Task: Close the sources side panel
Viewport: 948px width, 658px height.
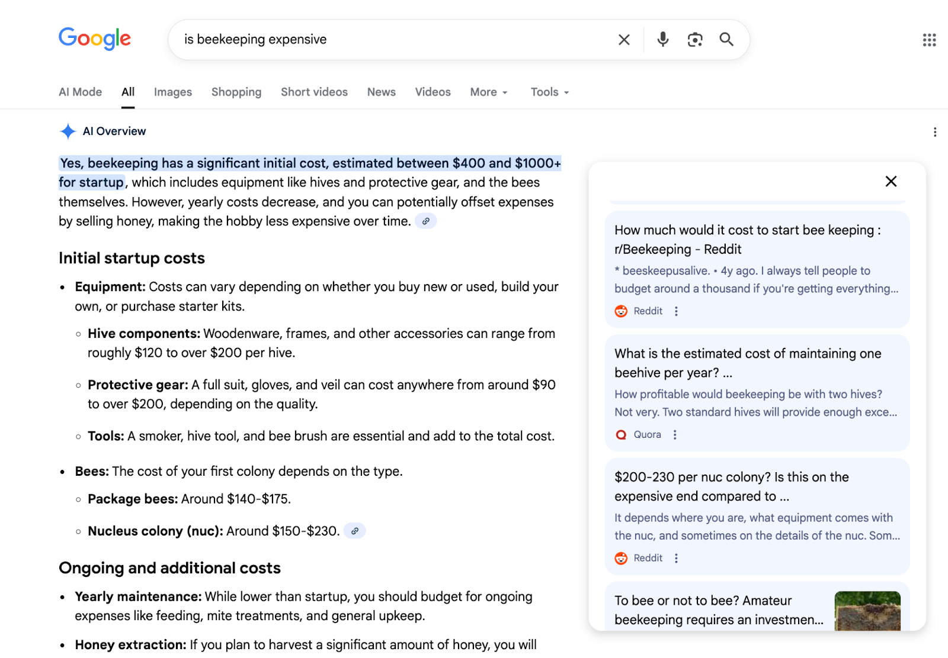Action: (x=891, y=182)
